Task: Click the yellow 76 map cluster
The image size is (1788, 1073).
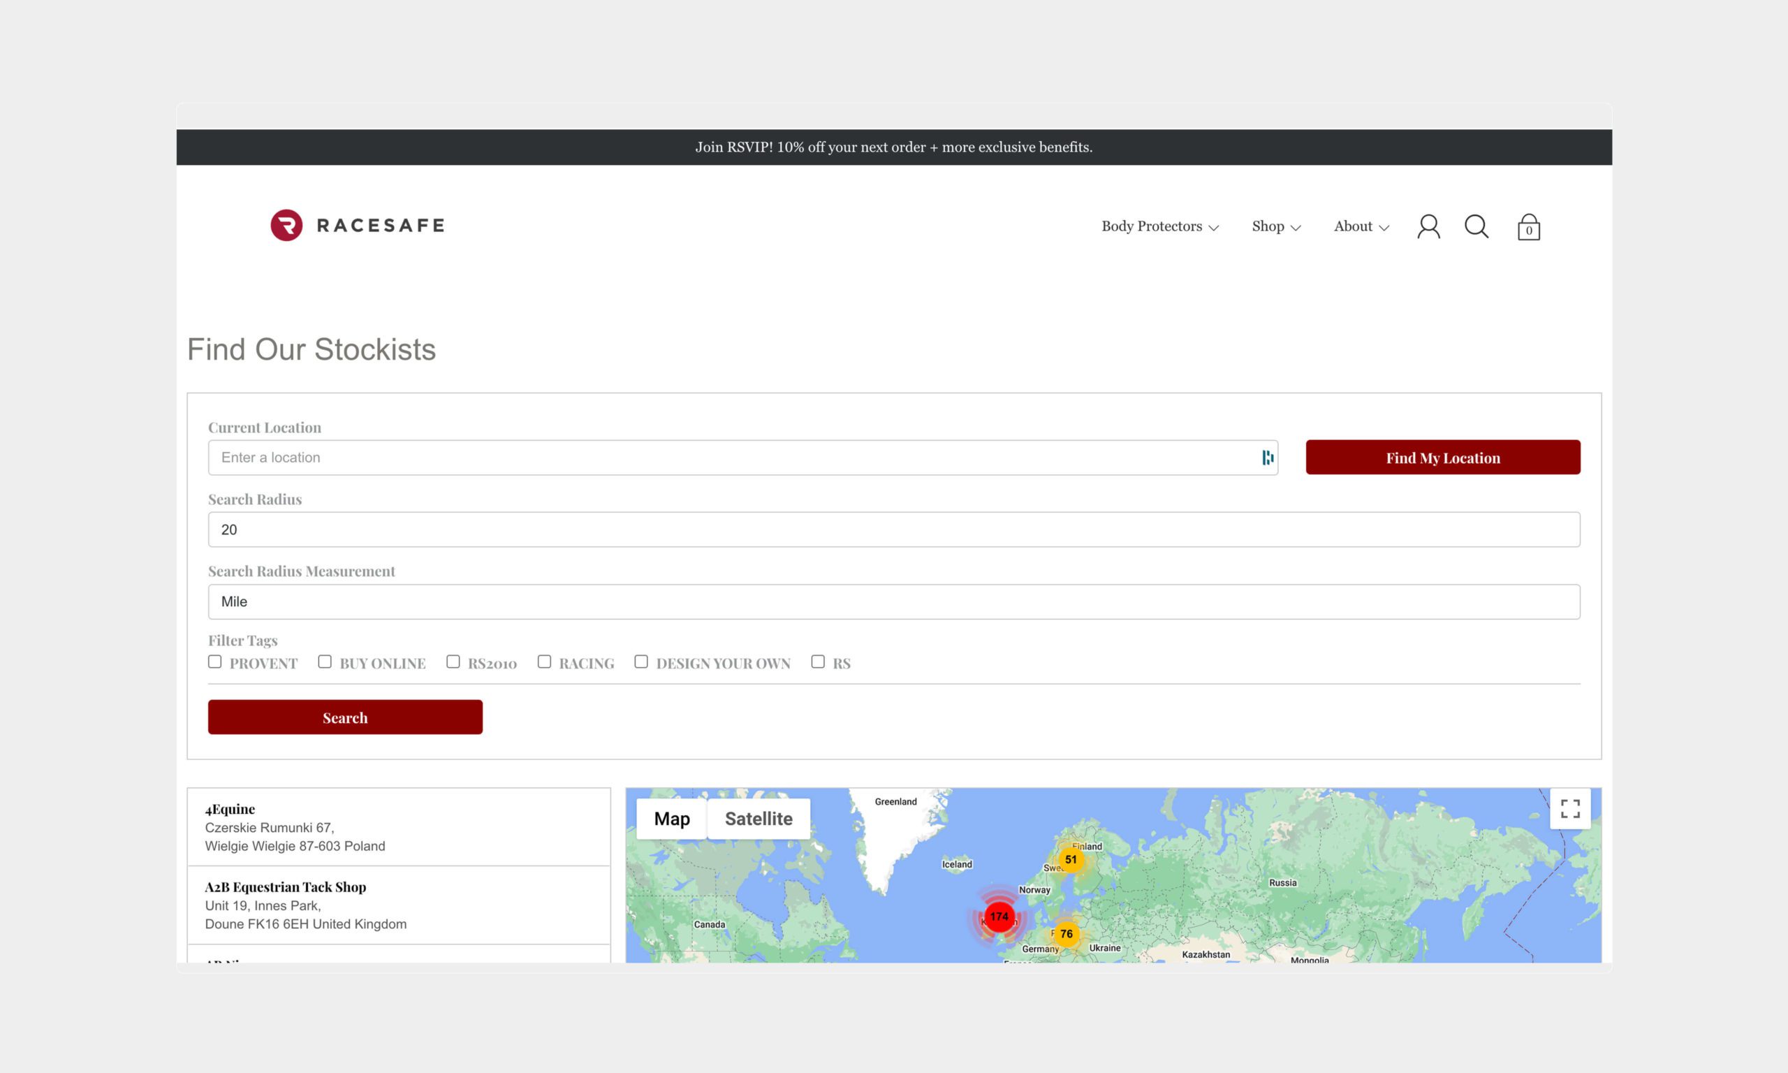Action: (x=1066, y=933)
